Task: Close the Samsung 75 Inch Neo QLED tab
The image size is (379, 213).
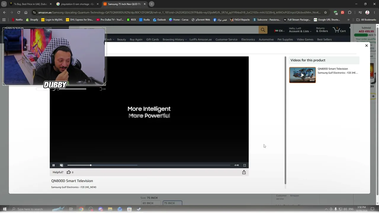Action: click(x=144, y=4)
